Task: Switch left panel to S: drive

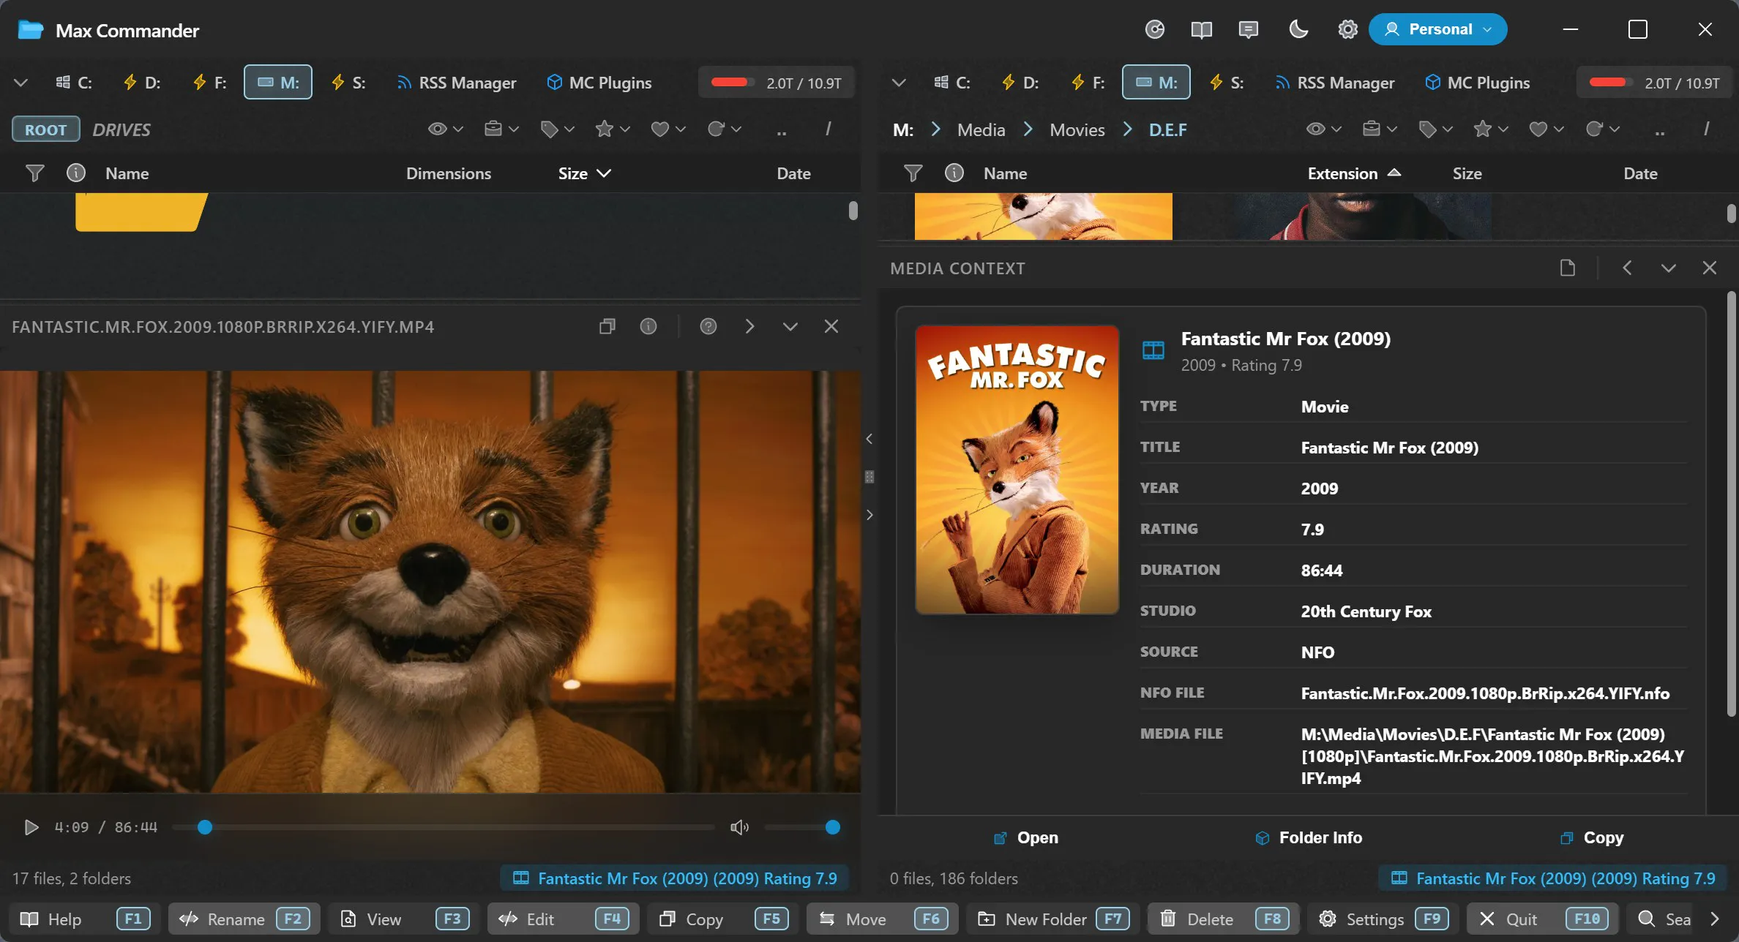Action: pos(348,83)
